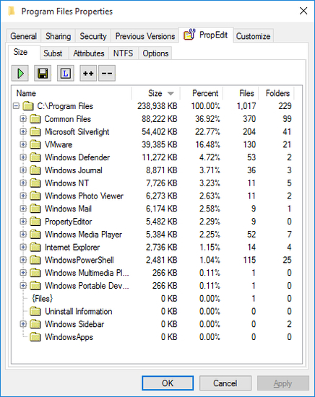Collapse all nodes with the -- button
Image resolution: width=315 pixels, height=397 pixels.
[x=107, y=74]
